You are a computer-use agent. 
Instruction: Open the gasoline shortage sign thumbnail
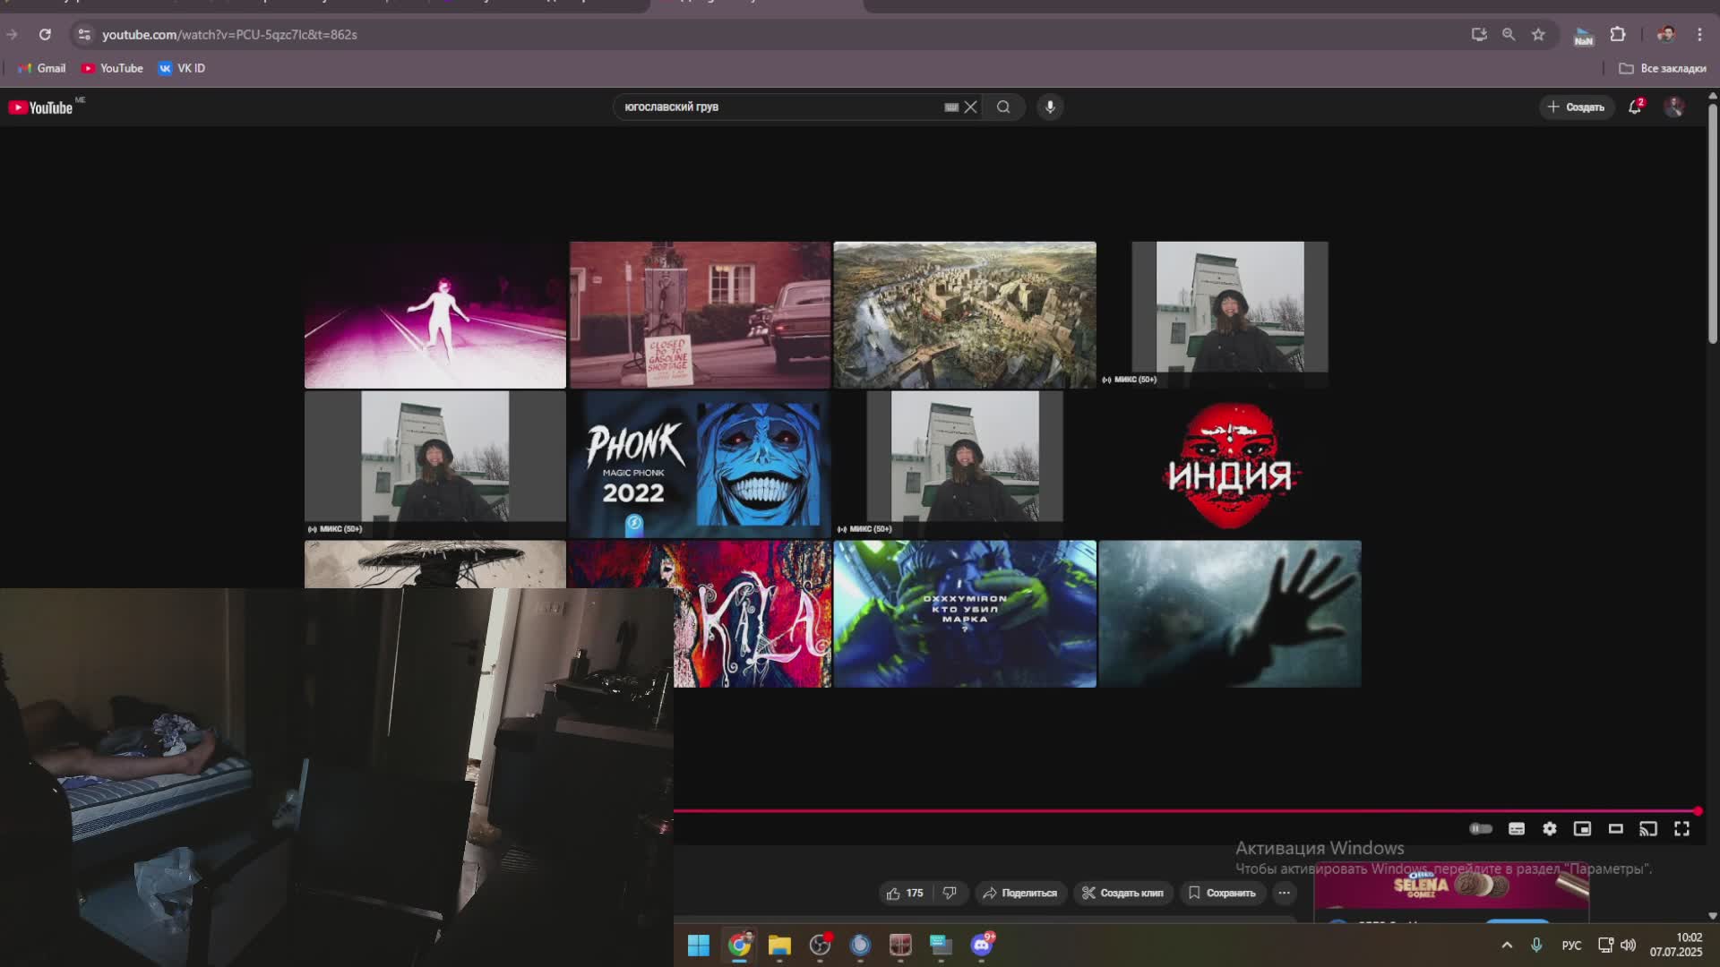point(701,314)
